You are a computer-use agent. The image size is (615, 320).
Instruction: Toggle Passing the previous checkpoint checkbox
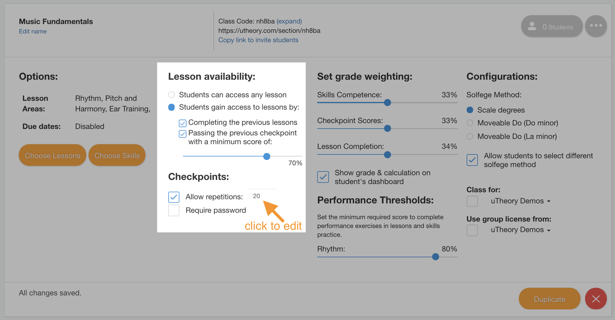pyautogui.click(x=183, y=134)
